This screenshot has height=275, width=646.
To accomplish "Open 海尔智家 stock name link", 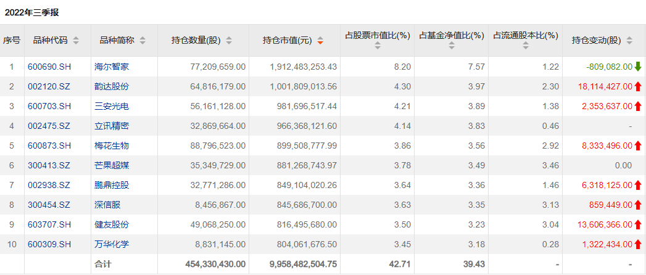I will click(112, 67).
